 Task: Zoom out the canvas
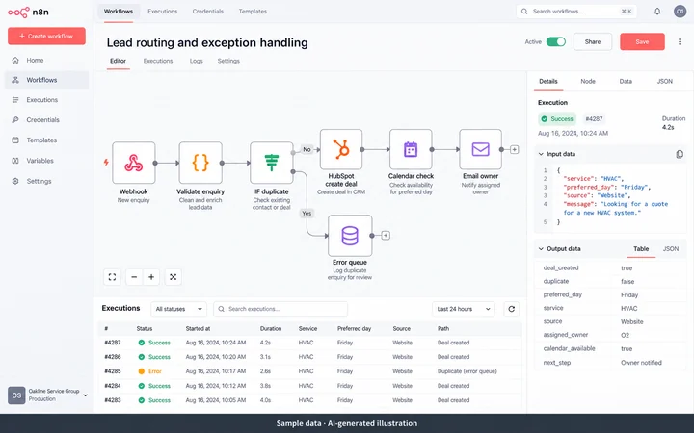pos(134,277)
